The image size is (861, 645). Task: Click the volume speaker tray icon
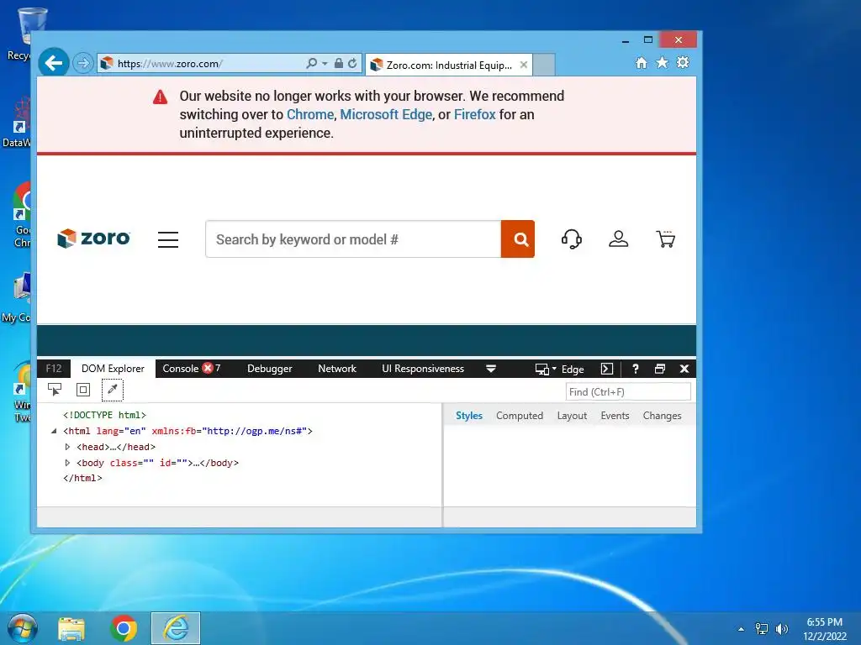782,629
